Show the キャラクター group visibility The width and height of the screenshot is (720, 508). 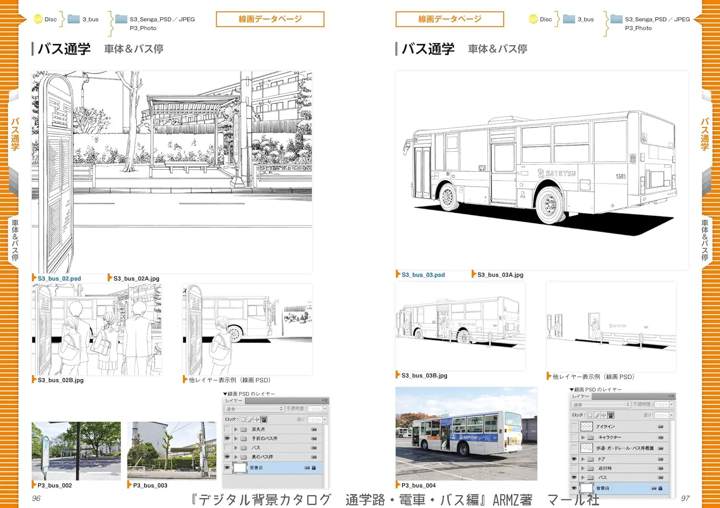pos(574,437)
